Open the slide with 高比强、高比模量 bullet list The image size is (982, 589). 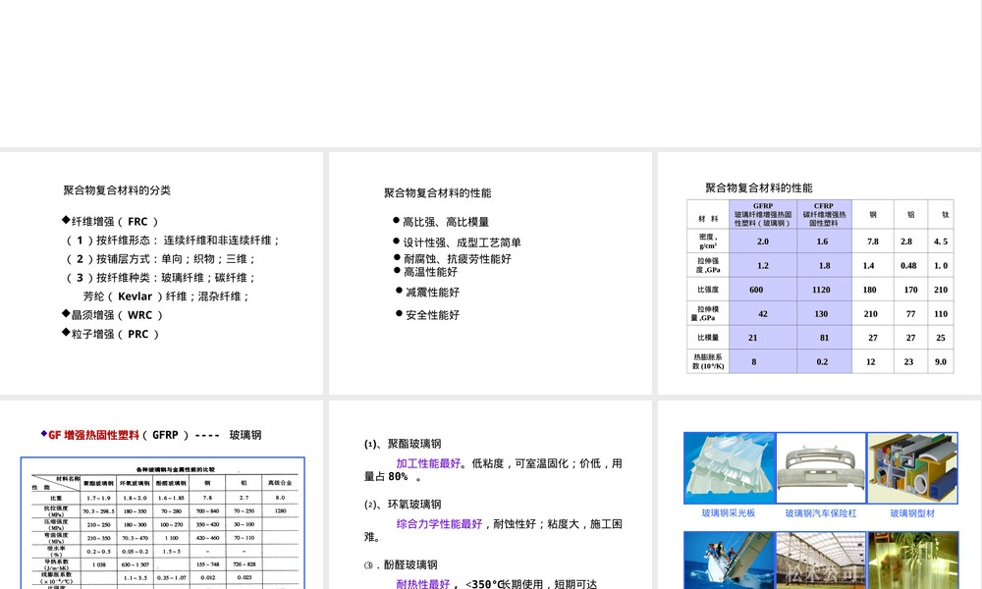(x=490, y=274)
